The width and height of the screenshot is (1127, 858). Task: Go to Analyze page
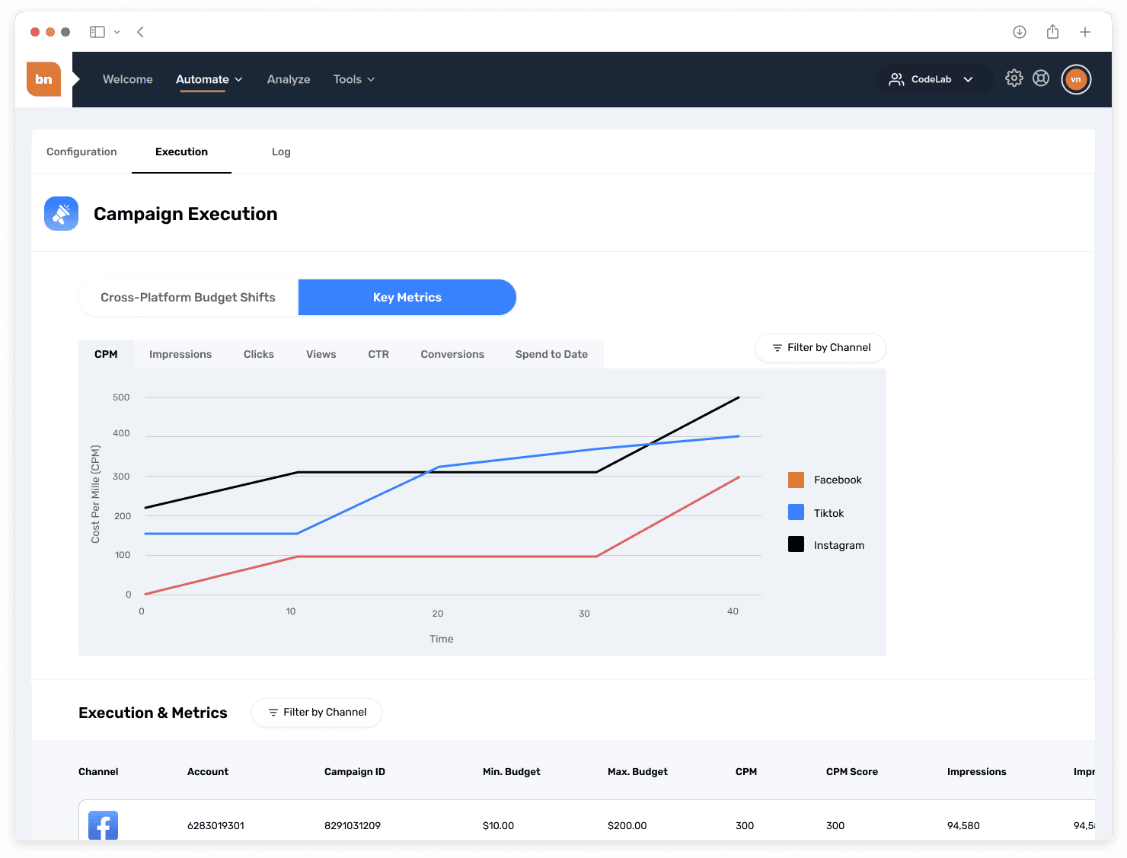pos(289,79)
